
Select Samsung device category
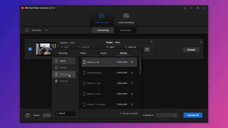tap(64, 74)
